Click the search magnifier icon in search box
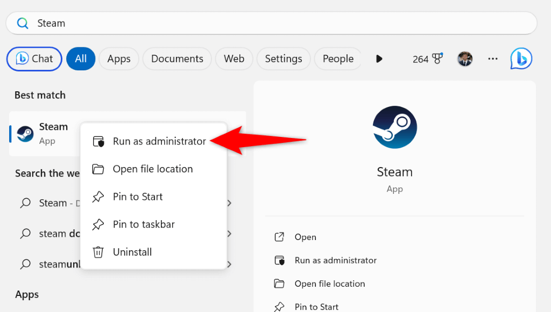 (23, 24)
